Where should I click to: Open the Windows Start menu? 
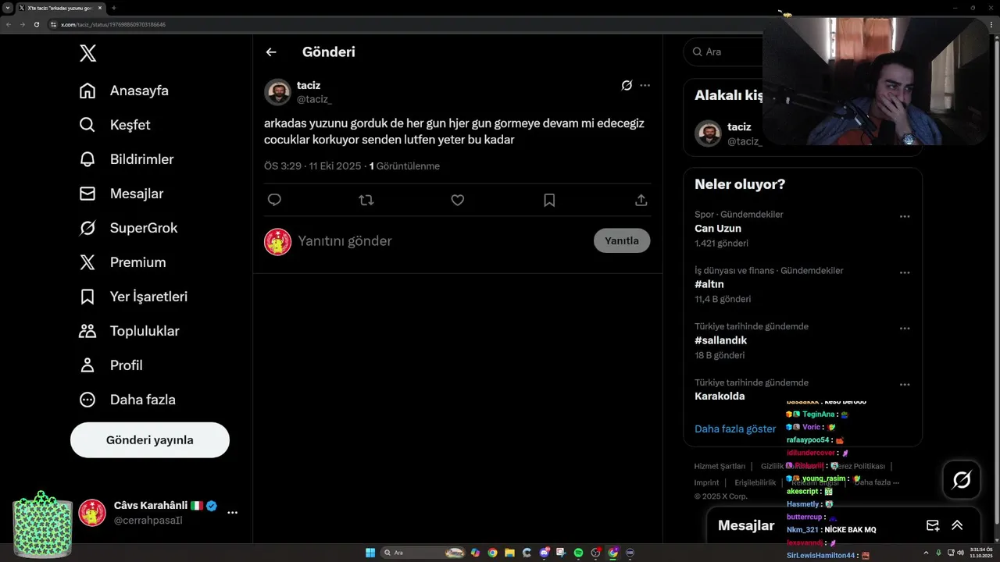[370, 553]
